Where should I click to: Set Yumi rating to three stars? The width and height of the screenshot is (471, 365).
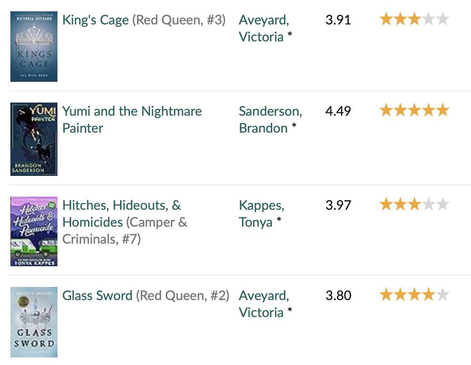click(414, 110)
